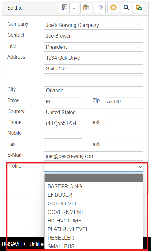Click into the Company field
Viewport: 151px width, 251px height.
point(94,25)
